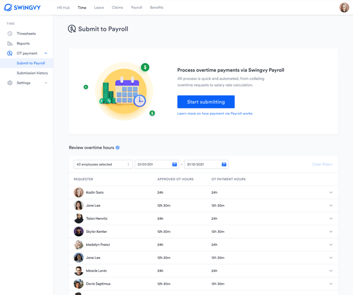This screenshot has width=353, height=295.
Task: Collapse the OT payment sidebar section
Action: pyautogui.click(x=46, y=53)
